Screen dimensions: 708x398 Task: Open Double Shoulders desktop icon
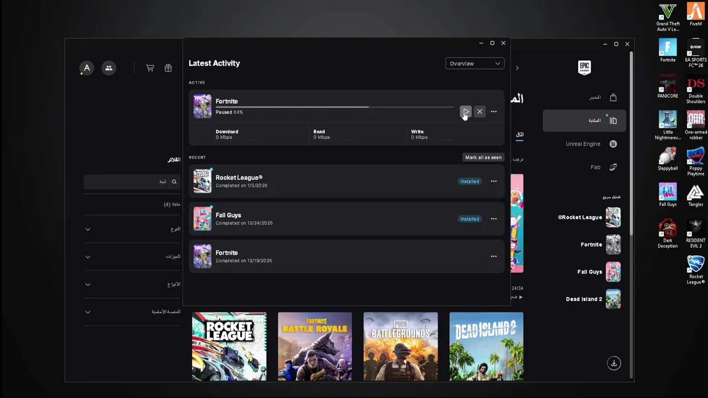pyautogui.click(x=695, y=90)
